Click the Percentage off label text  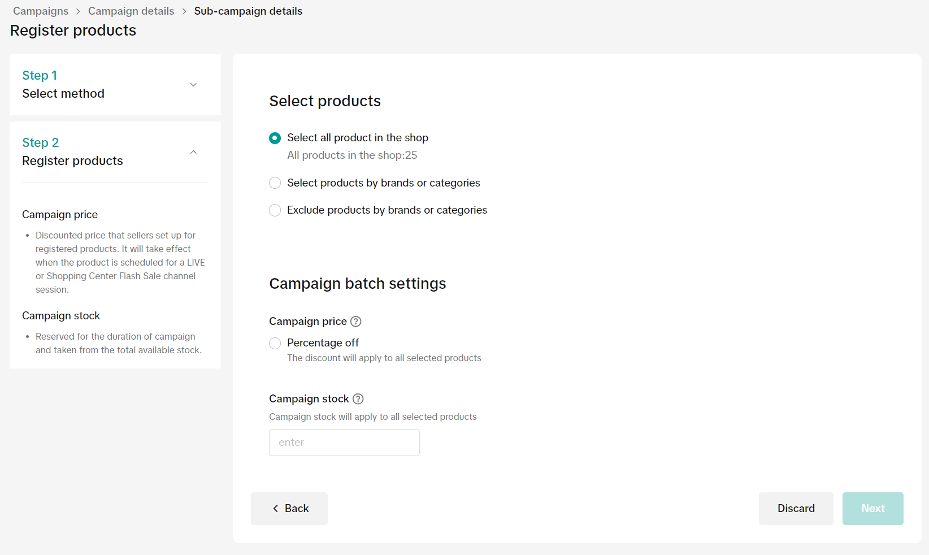[x=323, y=343]
